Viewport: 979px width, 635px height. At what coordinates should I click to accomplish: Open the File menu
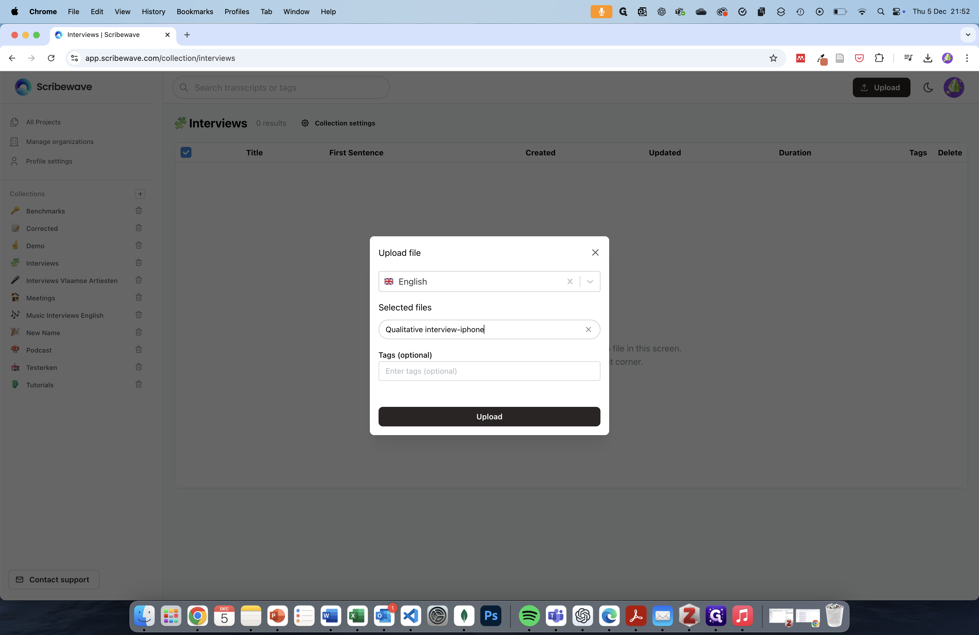pos(73,11)
